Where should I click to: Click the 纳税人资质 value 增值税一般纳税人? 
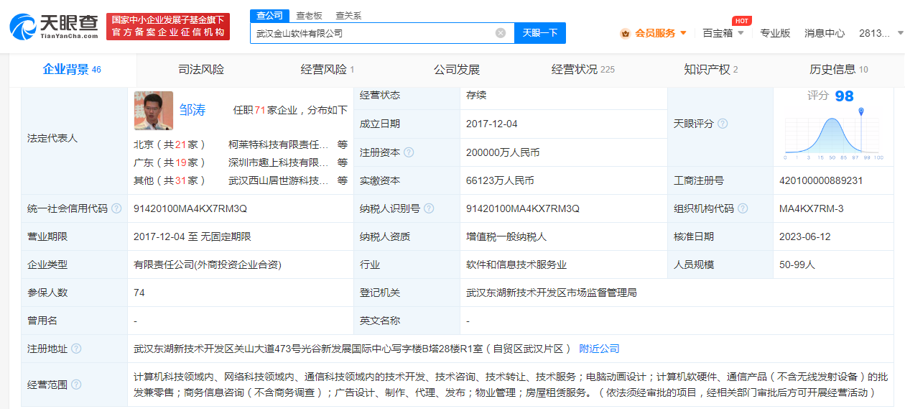click(506, 236)
